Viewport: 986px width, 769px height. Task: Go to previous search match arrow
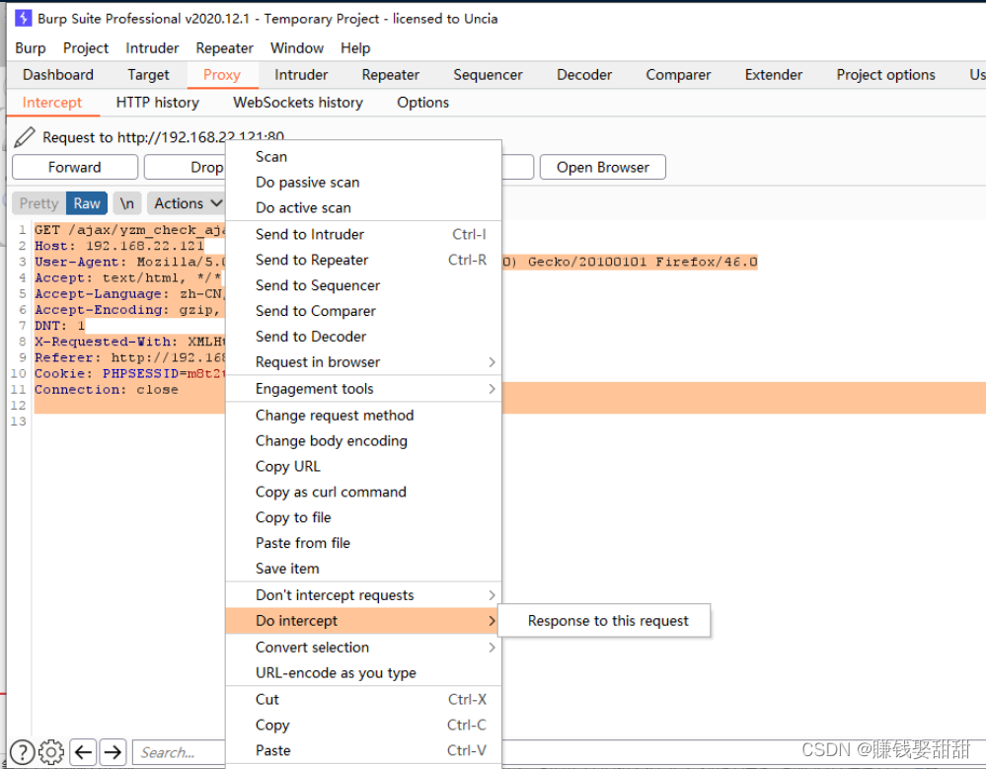[83, 752]
